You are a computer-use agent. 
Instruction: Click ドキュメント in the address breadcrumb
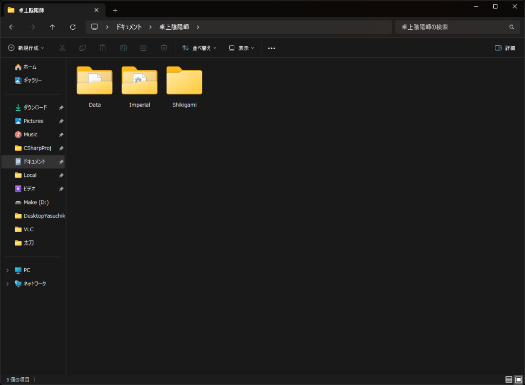coord(129,27)
